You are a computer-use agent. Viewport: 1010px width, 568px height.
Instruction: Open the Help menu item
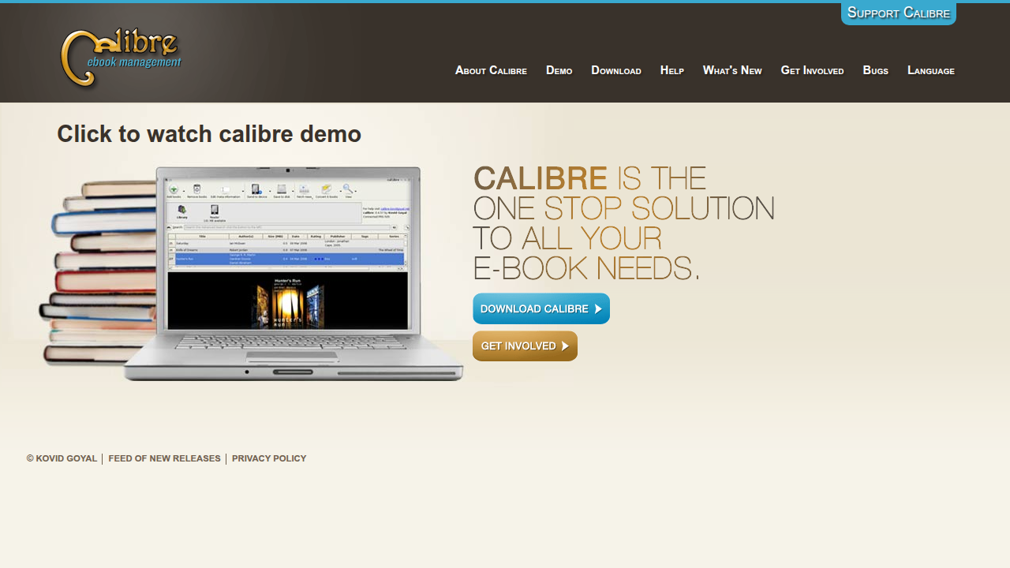672,70
